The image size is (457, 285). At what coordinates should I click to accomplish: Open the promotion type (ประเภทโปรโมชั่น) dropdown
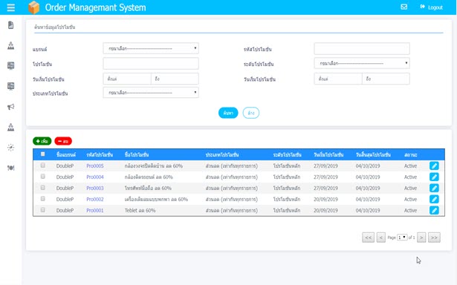(x=151, y=93)
